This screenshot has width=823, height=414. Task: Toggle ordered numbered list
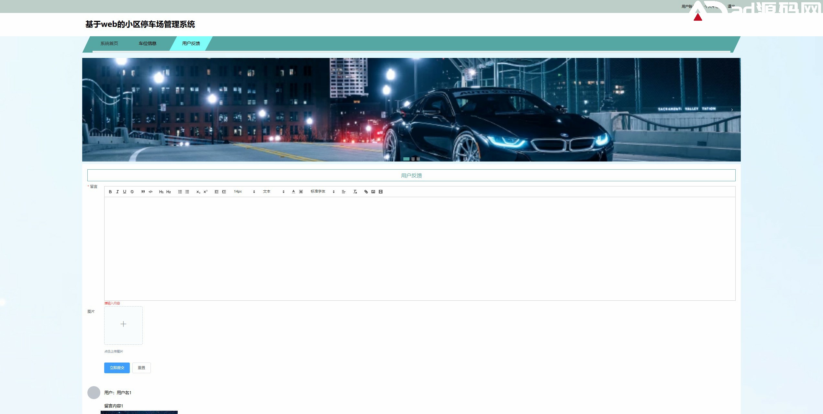click(180, 192)
